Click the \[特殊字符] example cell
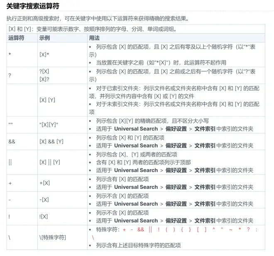This screenshot has width=274, height=256. pyautogui.click(x=53, y=237)
